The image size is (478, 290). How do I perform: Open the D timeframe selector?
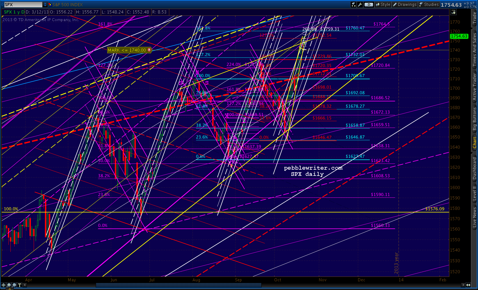[369, 4]
